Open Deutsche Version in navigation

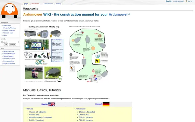9,28
